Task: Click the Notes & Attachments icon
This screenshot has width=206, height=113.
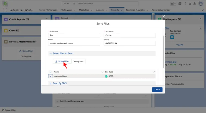Action: (6, 42)
